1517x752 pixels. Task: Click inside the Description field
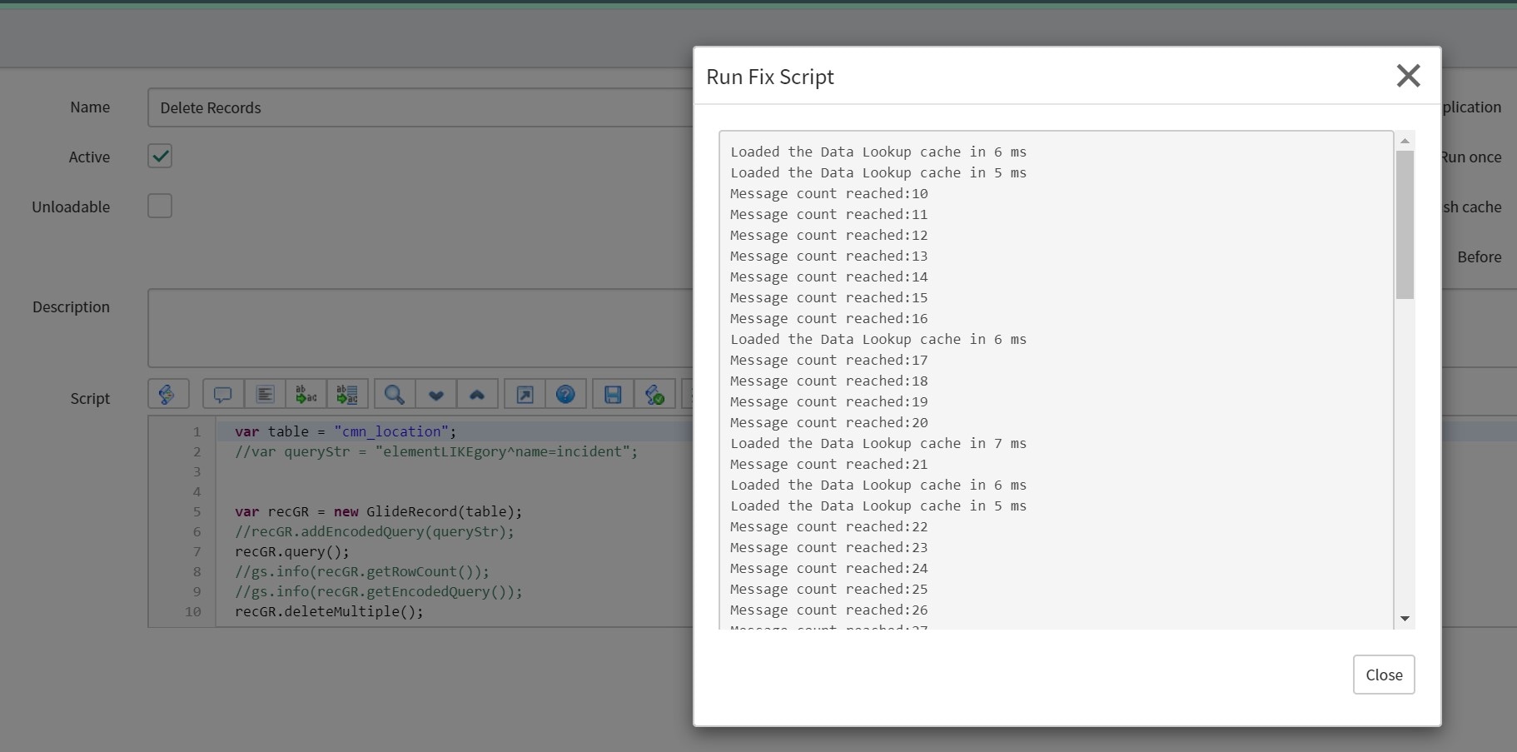[375, 327]
